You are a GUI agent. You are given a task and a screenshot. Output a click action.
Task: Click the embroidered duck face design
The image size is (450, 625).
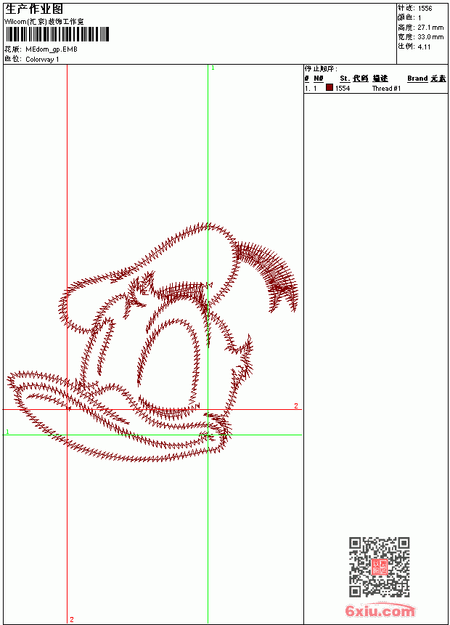pos(152,343)
